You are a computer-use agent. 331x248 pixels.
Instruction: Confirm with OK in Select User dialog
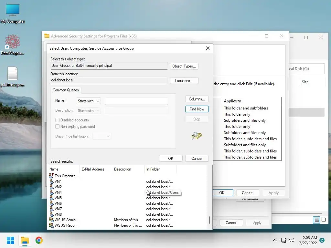(171, 158)
